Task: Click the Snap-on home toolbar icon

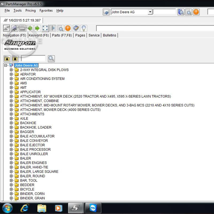Action: tap(6, 28)
